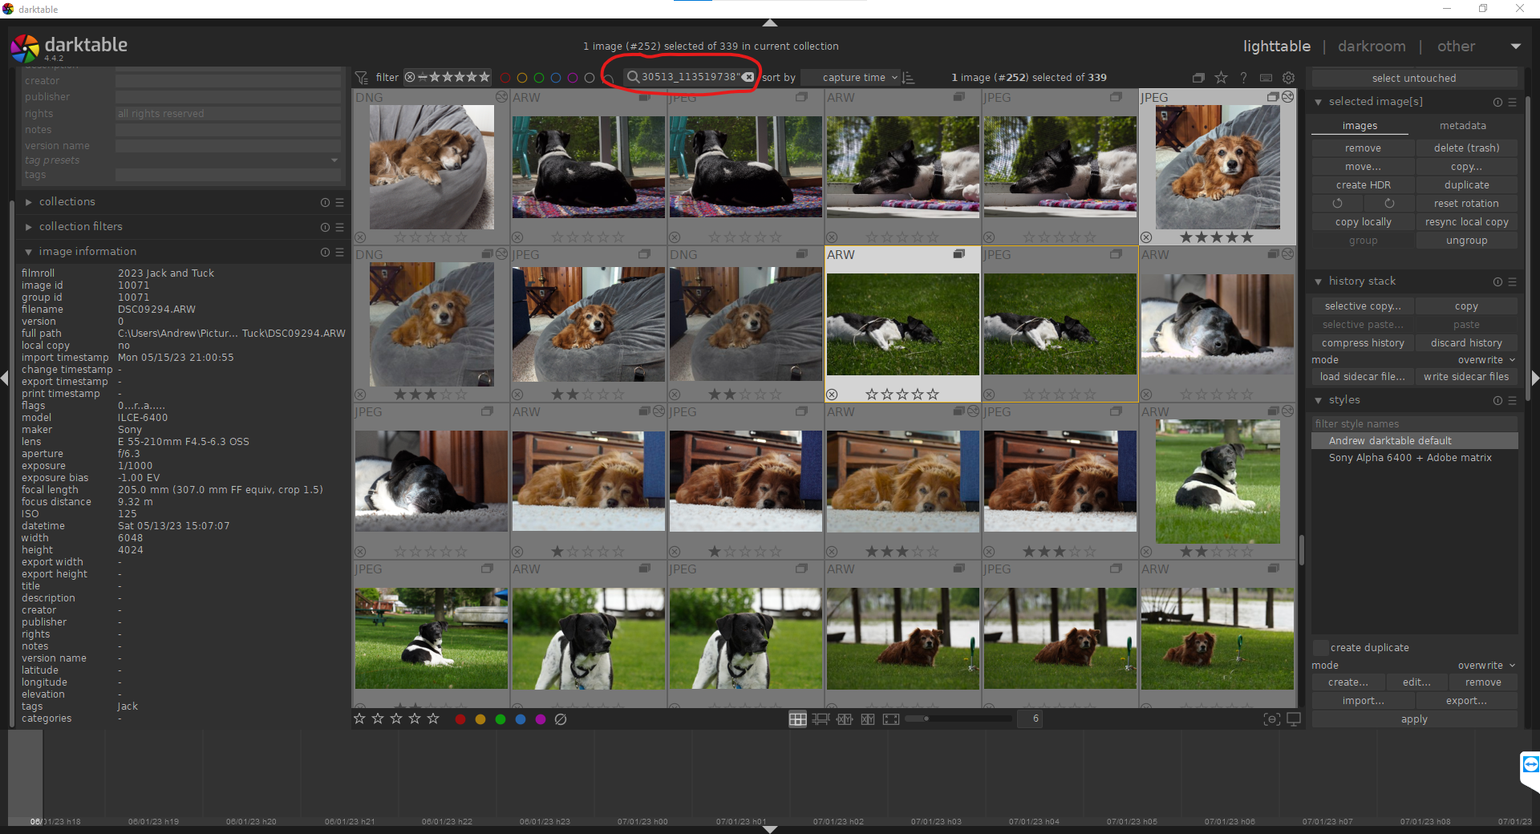Screen dimensions: 1540x834
Task: Toggle full preview layout icon
Action: point(891,719)
